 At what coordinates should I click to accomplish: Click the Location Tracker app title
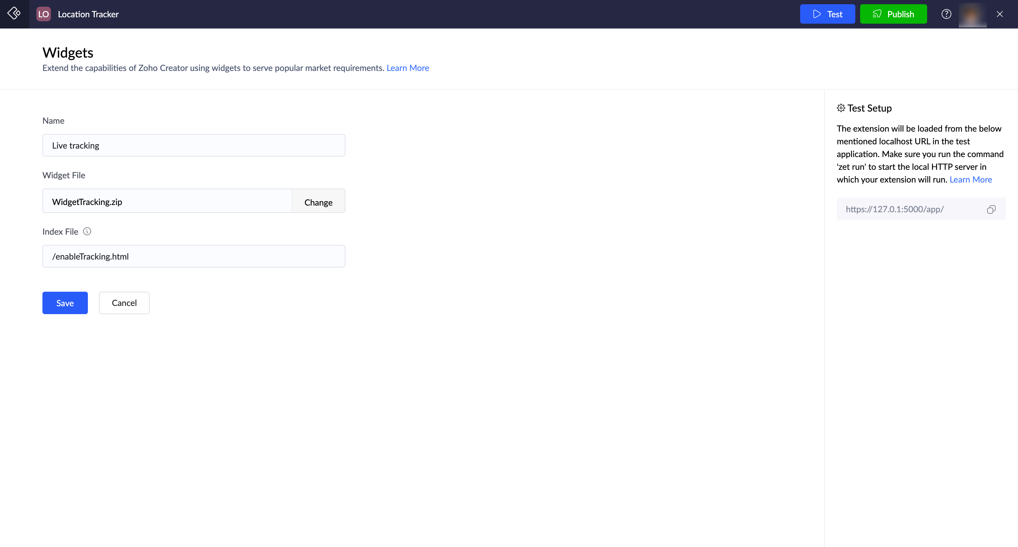coord(88,14)
